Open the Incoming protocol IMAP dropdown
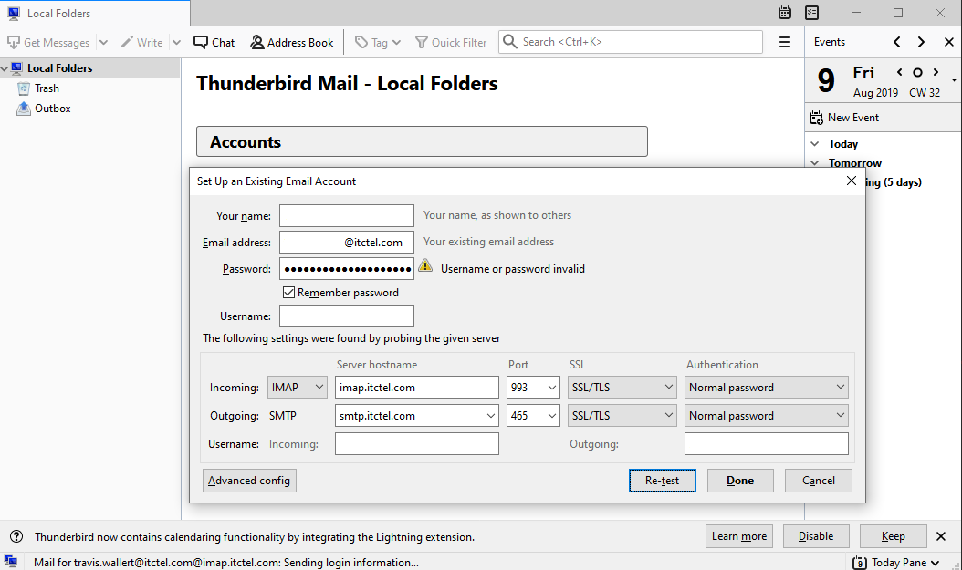The width and height of the screenshot is (962, 570). coord(298,388)
